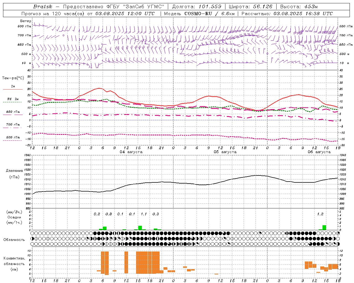Click the "06 августа" date label
The height and width of the screenshot is (283, 354).
point(319,152)
